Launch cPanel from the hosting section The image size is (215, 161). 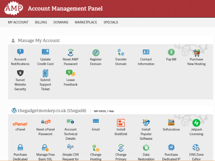[x=20, y=123]
